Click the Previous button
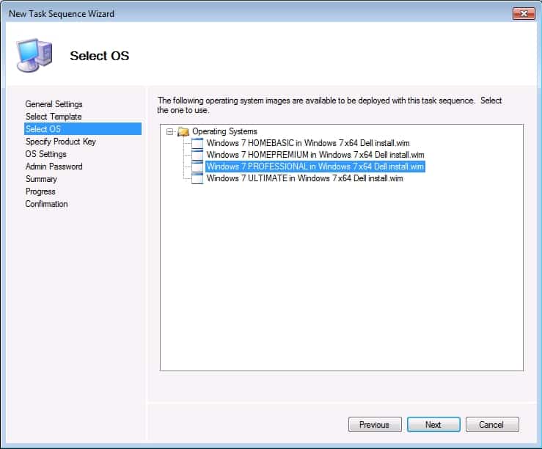 375,425
